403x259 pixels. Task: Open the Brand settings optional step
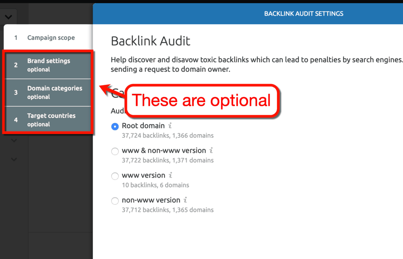pyautogui.click(x=48, y=64)
